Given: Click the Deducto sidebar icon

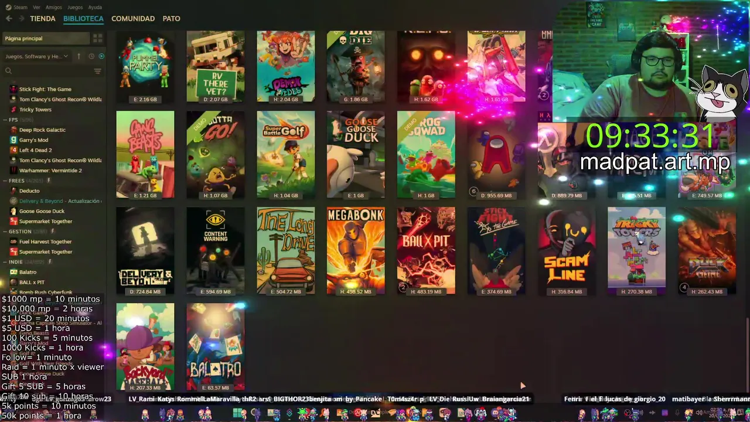Looking at the screenshot, I should tap(13, 190).
